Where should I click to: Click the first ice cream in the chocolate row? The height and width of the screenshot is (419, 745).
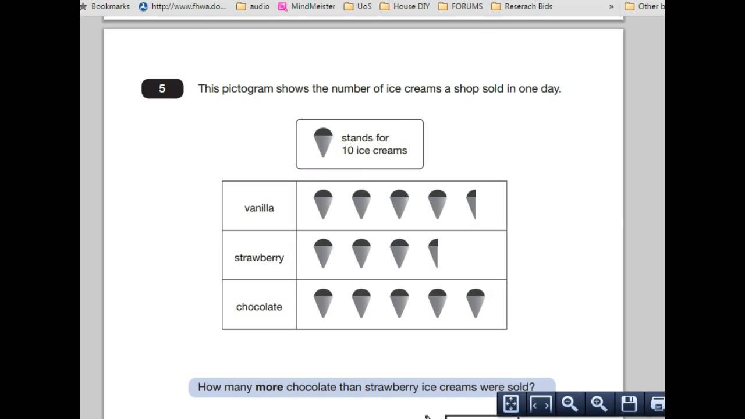coord(323,303)
